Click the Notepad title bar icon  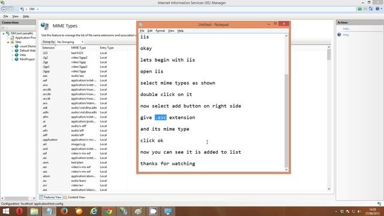coord(141,25)
